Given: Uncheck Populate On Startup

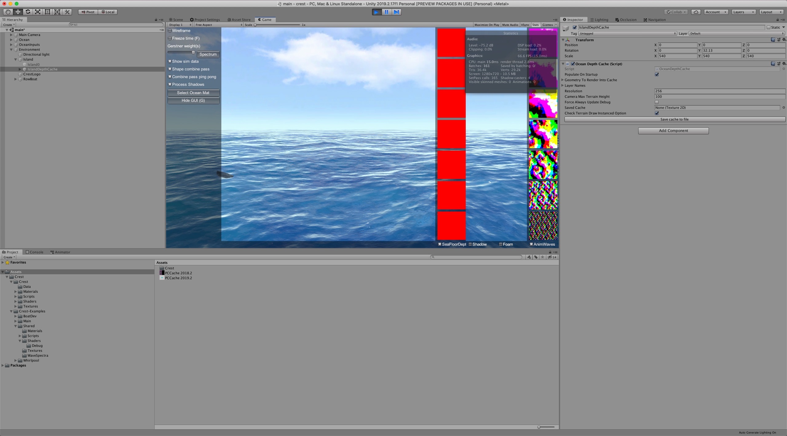Looking at the screenshot, I should (x=657, y=74).
